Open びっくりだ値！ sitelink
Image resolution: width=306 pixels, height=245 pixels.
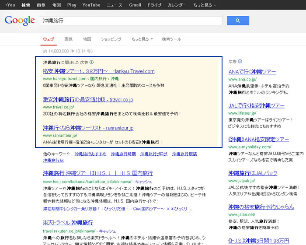116,209
